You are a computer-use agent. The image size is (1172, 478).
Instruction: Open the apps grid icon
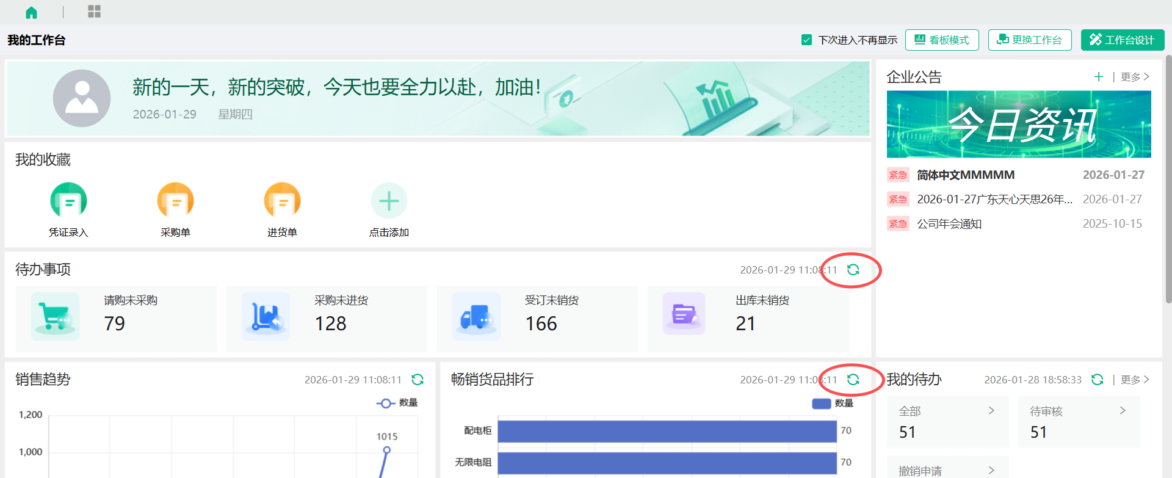coord(94,12)
